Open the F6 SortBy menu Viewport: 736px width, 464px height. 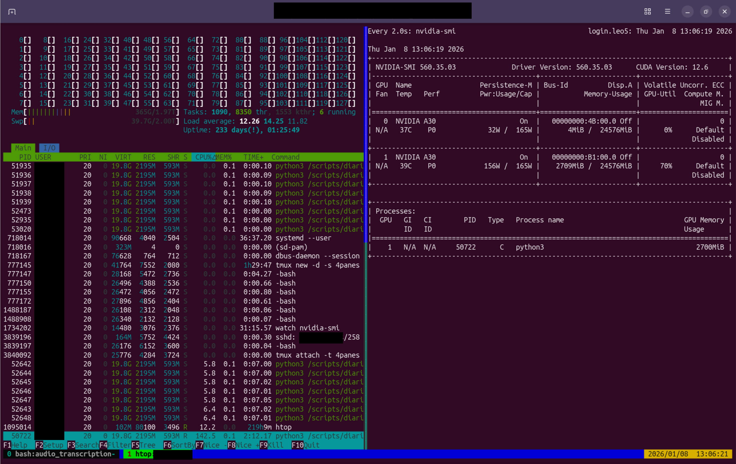(x=179, y=445)
